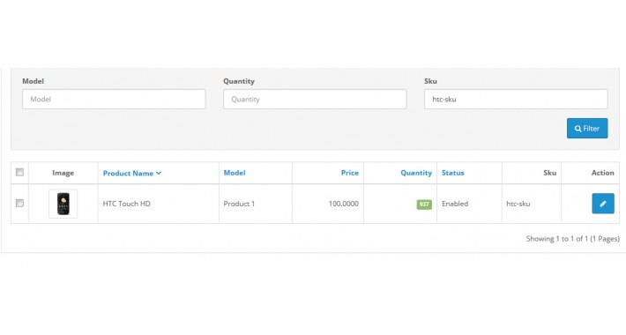Click the Image column header
Screen dimensions: 626x335
click(63, 173)
